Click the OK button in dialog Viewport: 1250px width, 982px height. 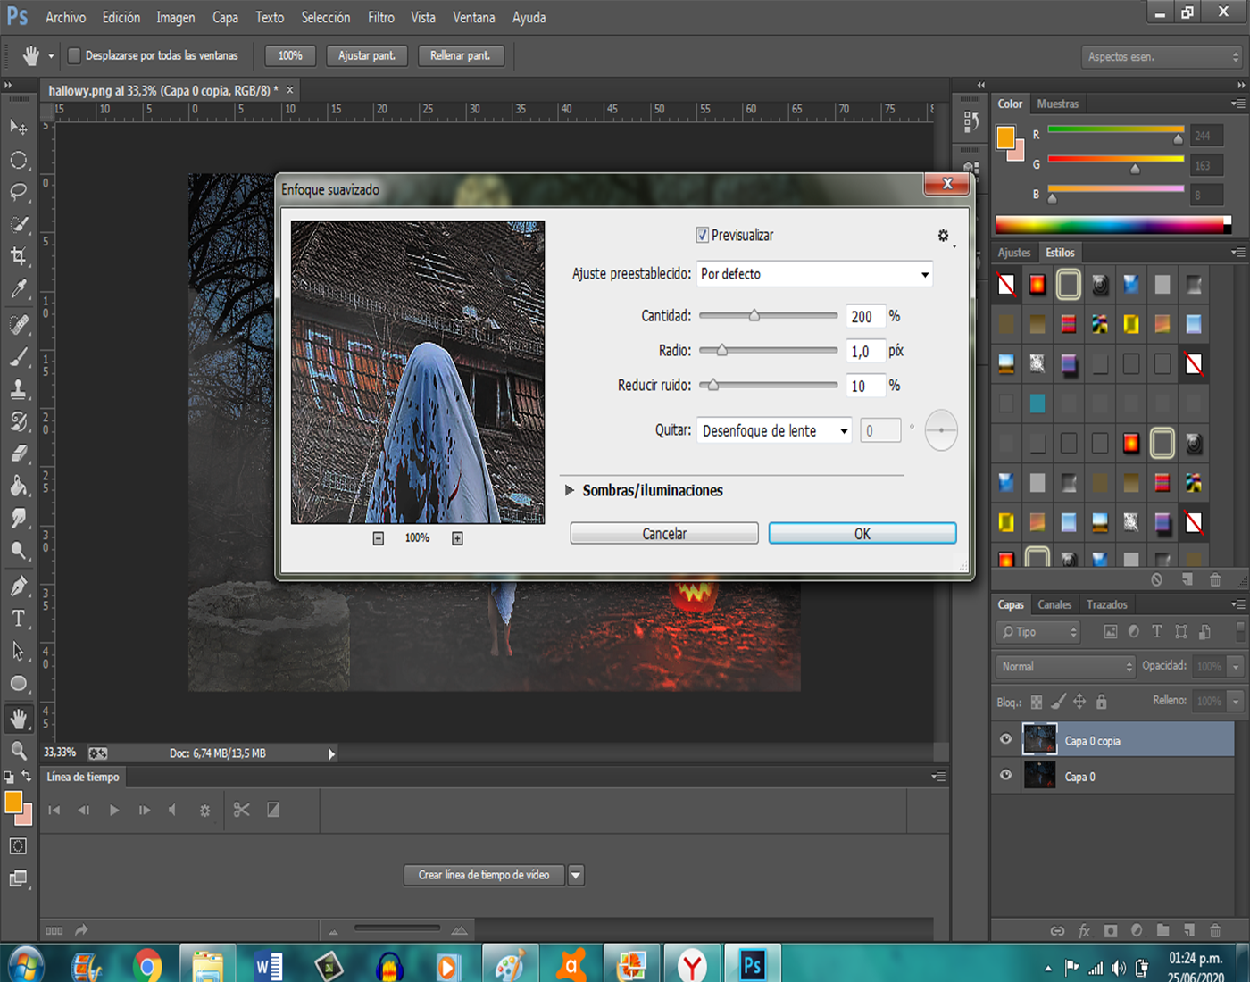click(x=862, y=533)
